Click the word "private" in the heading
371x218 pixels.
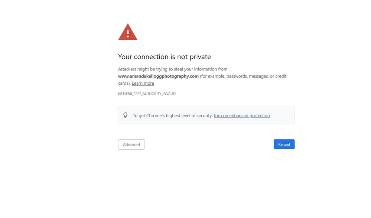click(x=200, y=57)
